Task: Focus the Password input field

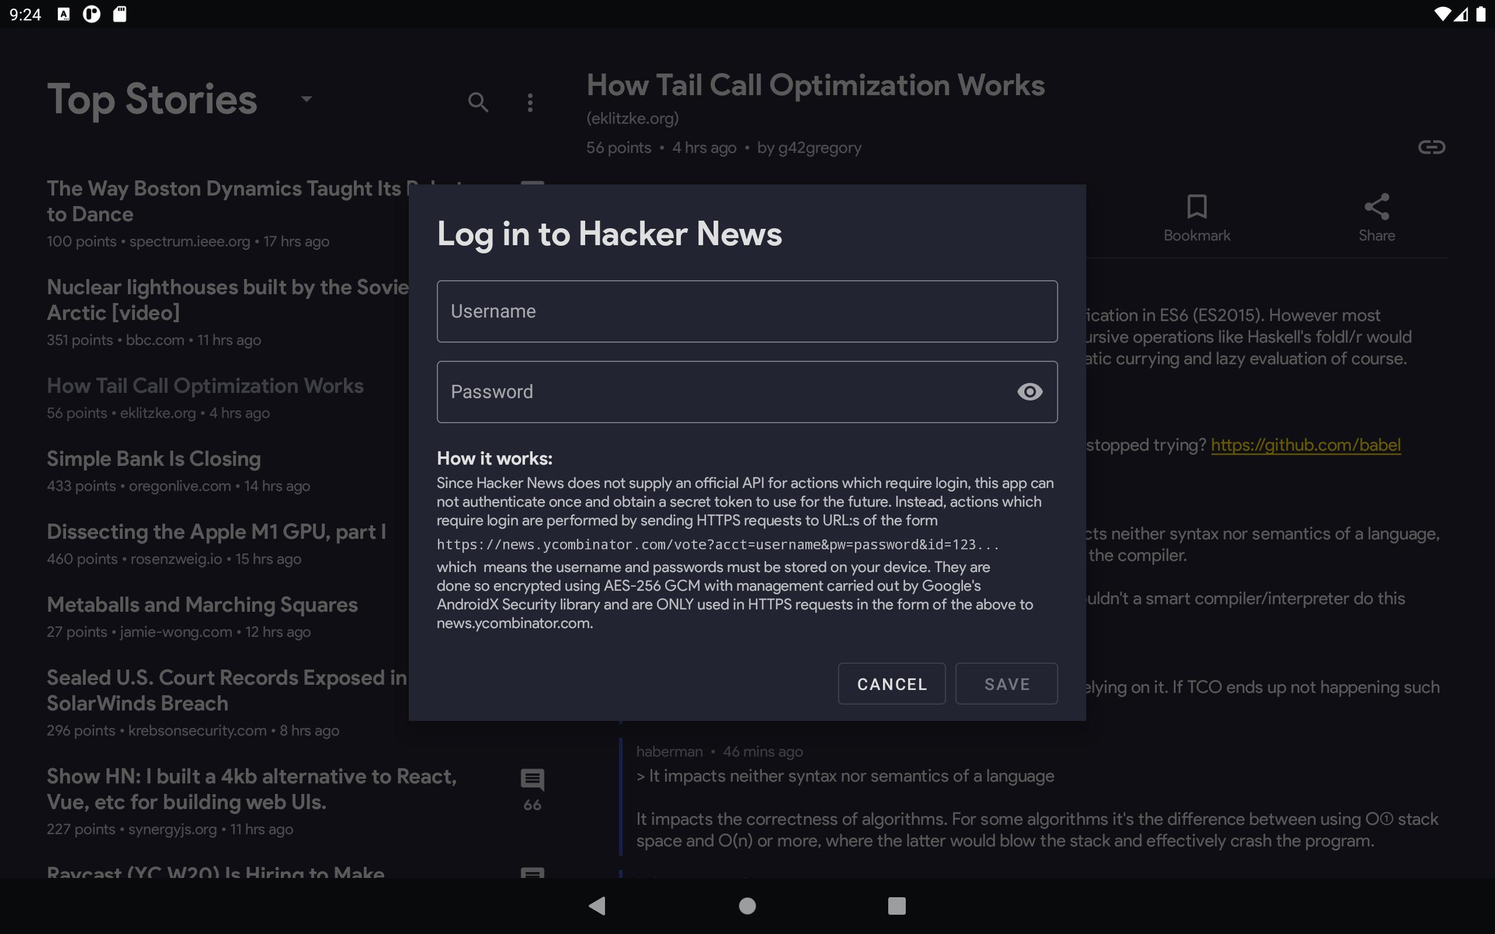Action: click(747, 392)
